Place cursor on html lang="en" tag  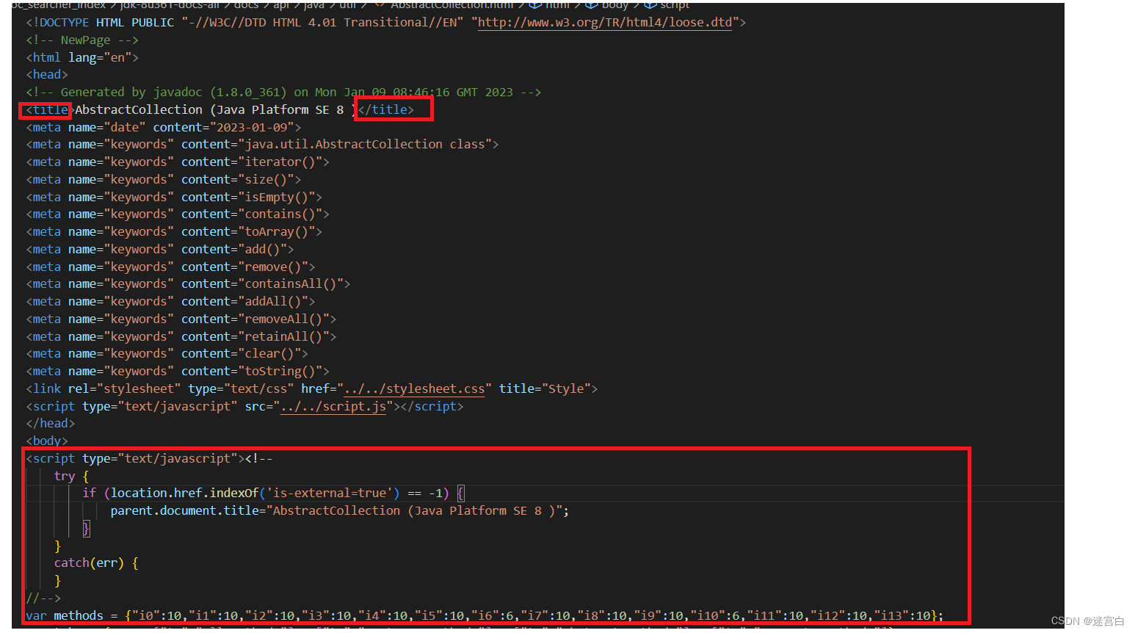coord(82,57)
